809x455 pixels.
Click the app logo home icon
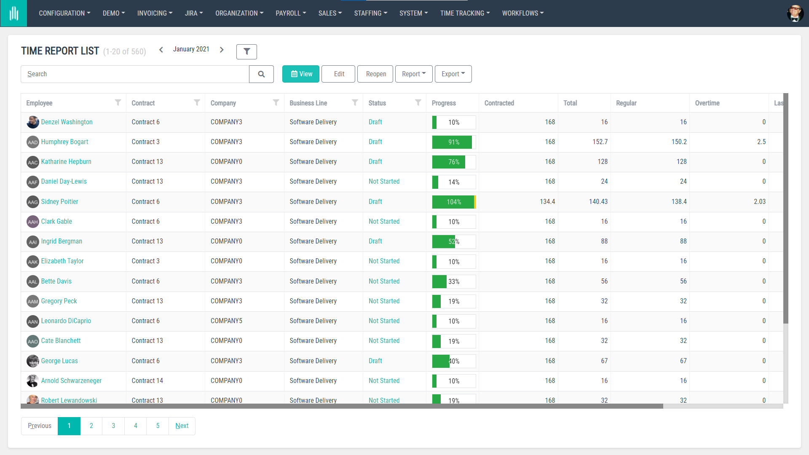13,13
